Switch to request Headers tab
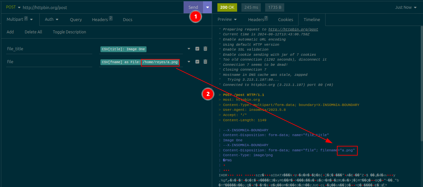Screen dimensions: 423x187 (x=102, y=19)
